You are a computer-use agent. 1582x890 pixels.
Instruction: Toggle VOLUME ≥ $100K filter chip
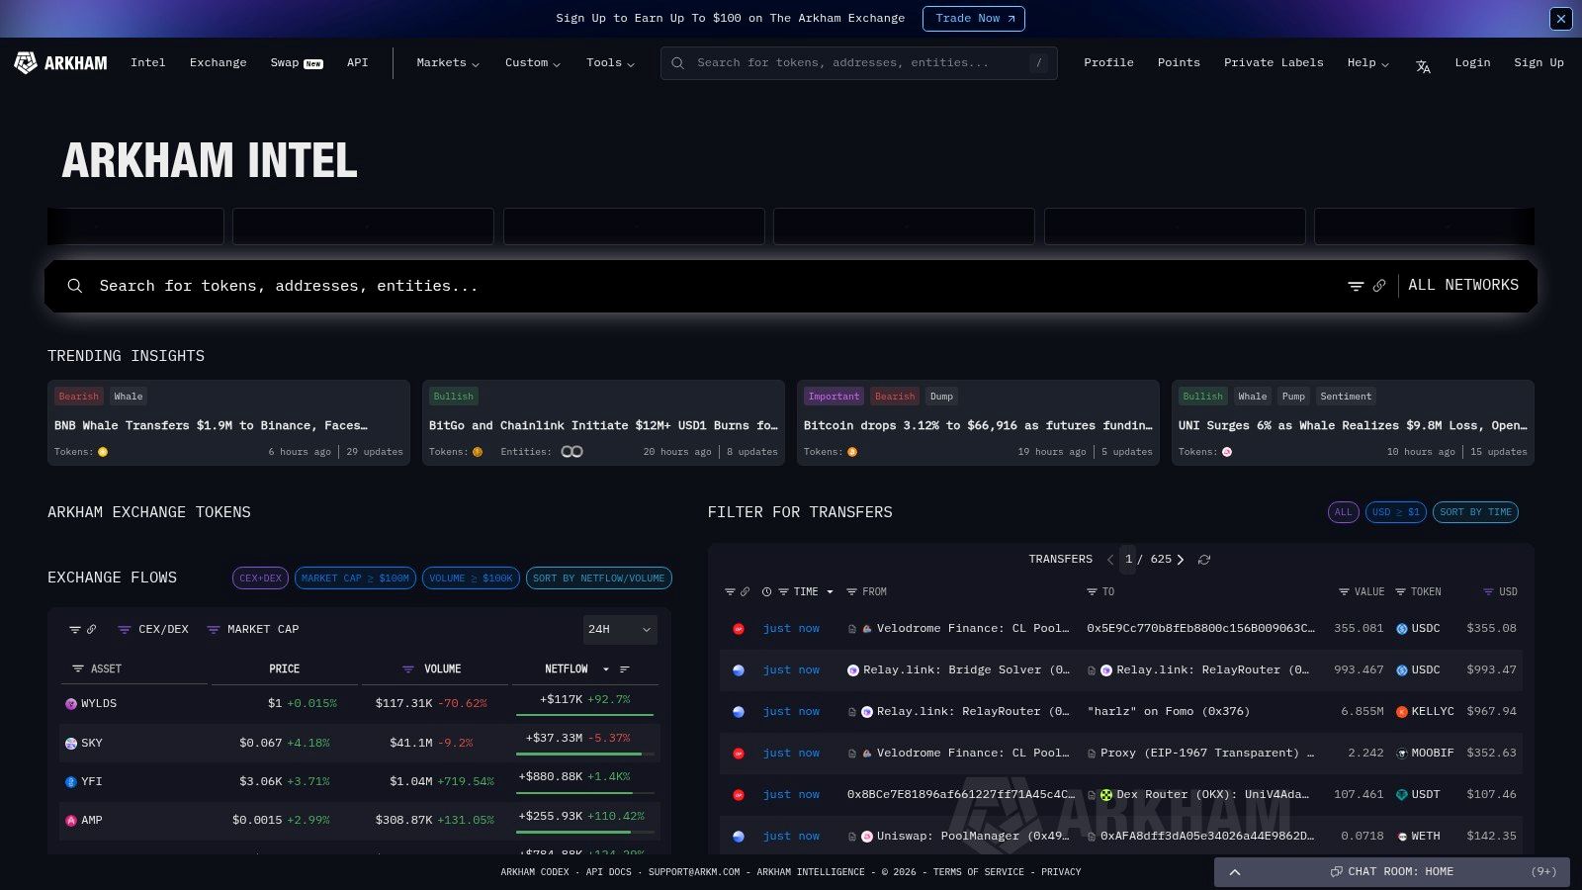471,578
